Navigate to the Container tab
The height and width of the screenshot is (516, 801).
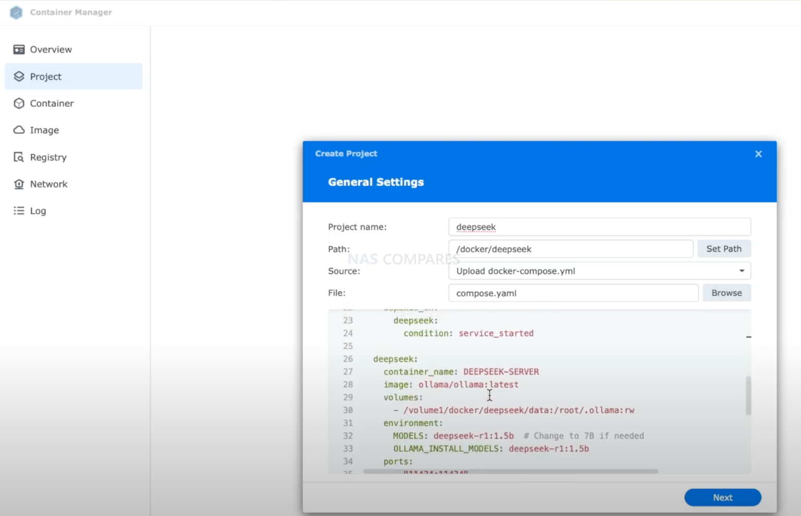(x=52, y=103)
